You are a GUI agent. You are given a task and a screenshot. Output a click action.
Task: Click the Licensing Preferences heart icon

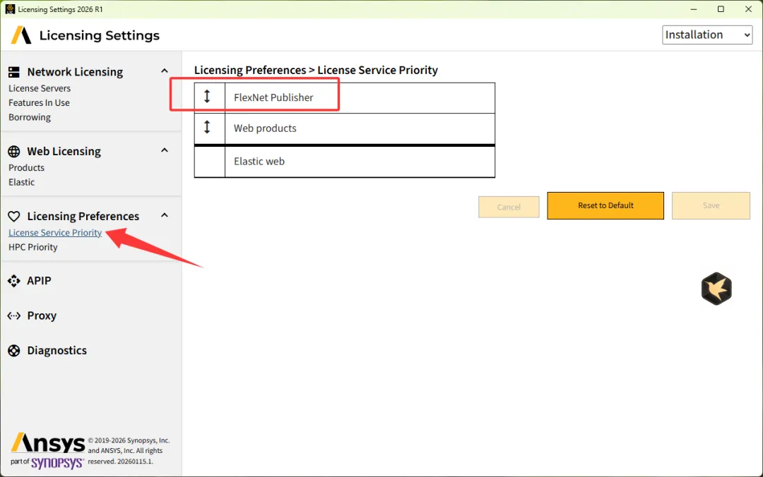click(14, 216)
